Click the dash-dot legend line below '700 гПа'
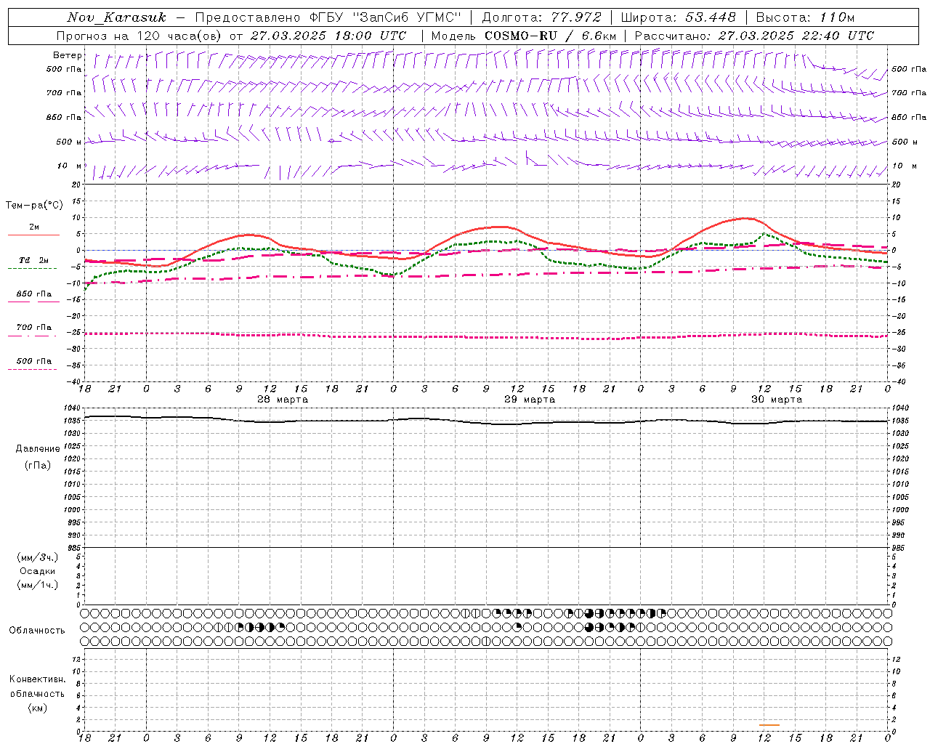 click(33, 336)
